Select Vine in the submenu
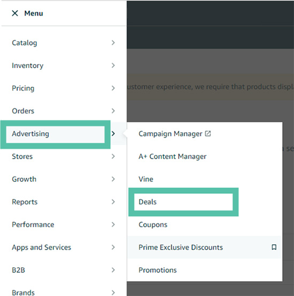The width and height of the screenshot is (294, 296). 146,179
